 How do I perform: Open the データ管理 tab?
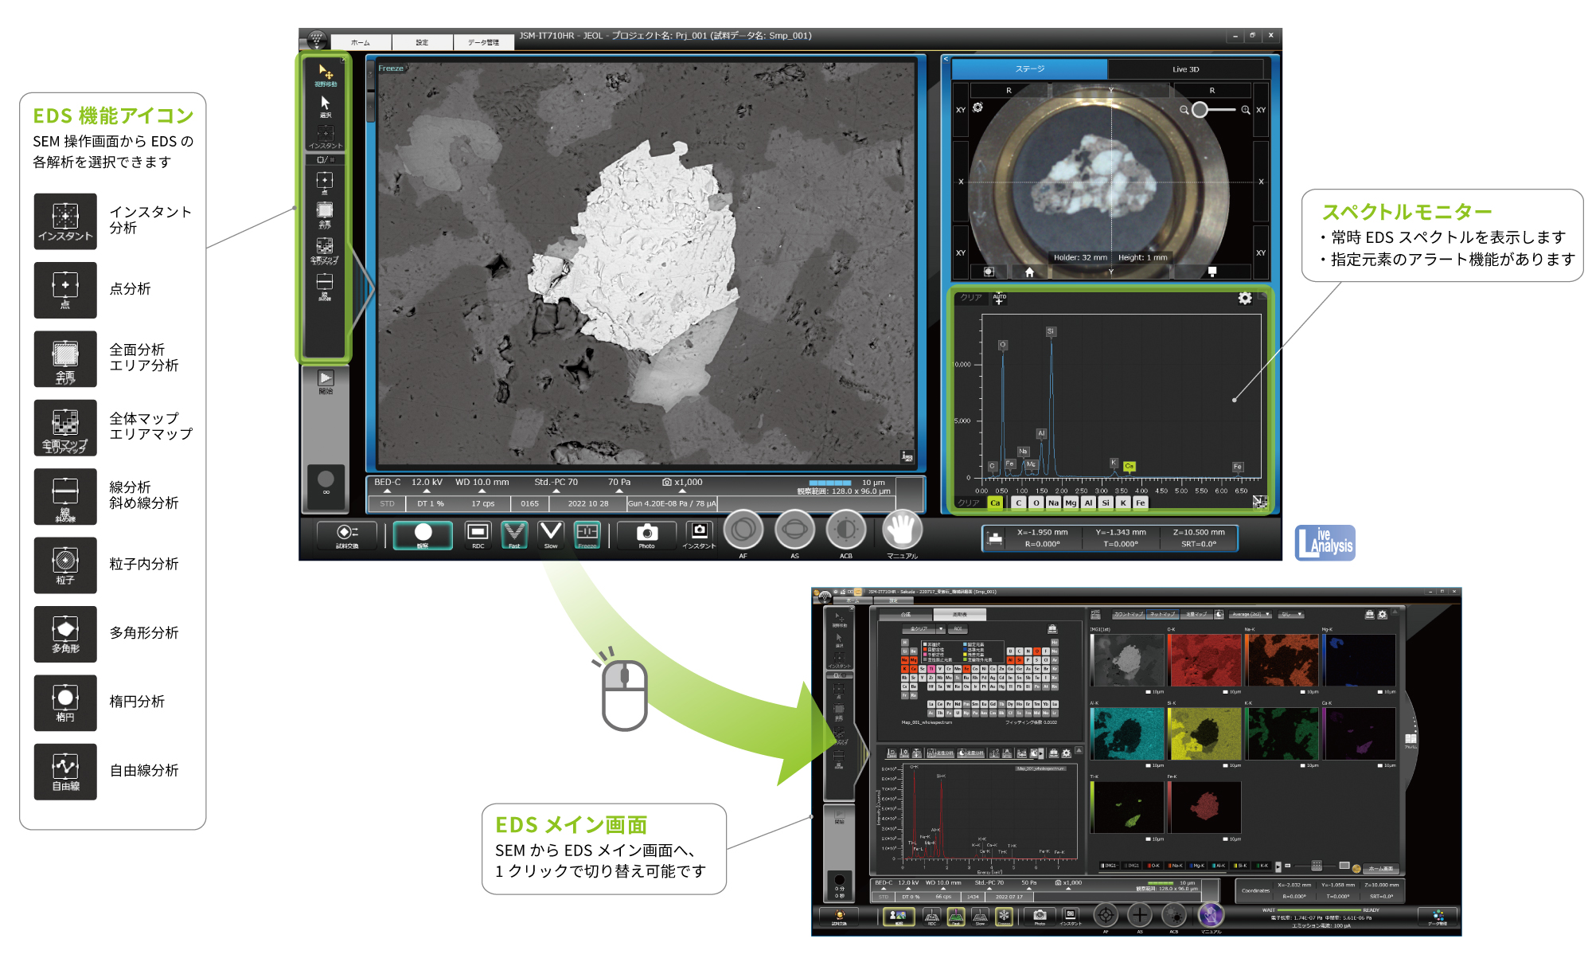click(483, 42)
